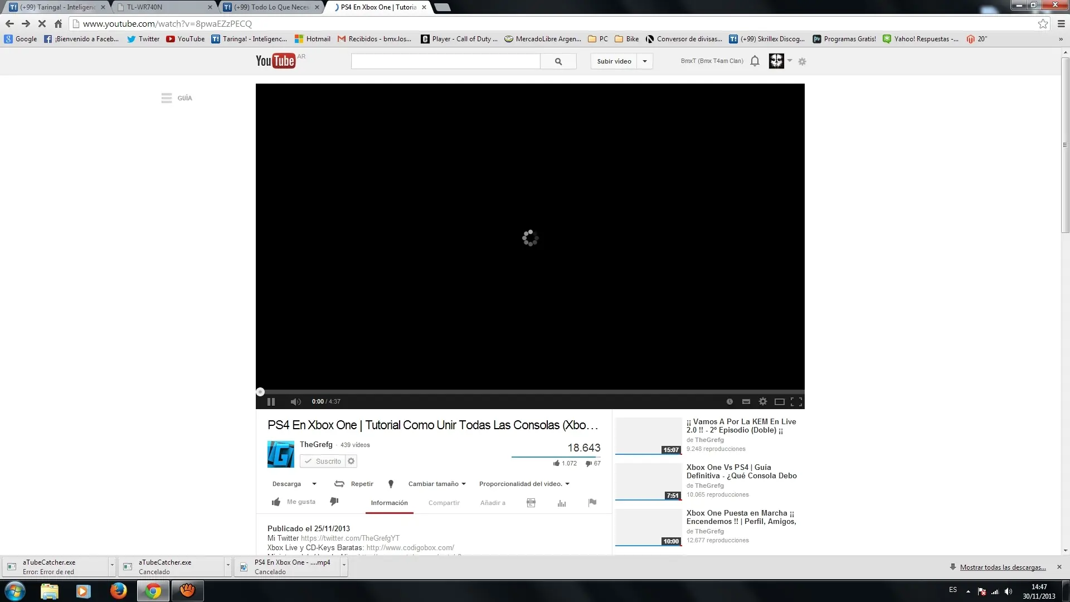Click the Subir video button

point(614,61)
